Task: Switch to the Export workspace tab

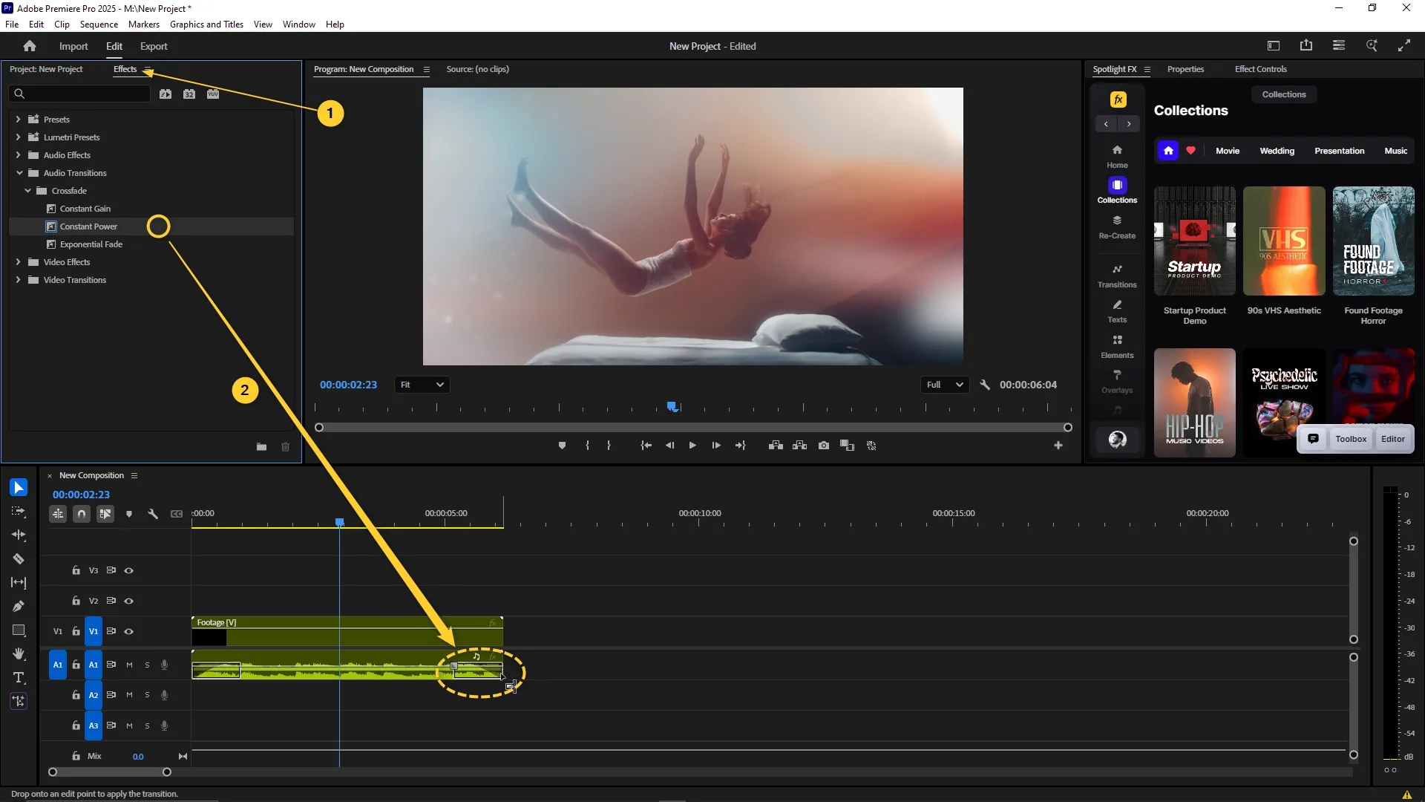Action: [x=154, y=46]
